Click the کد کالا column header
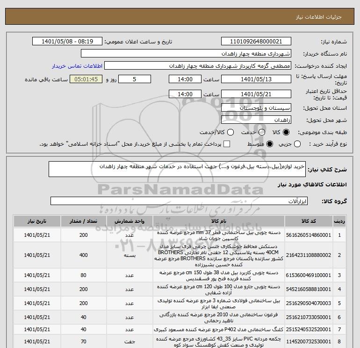Screen dimensions: 360x348 point(309,221)
